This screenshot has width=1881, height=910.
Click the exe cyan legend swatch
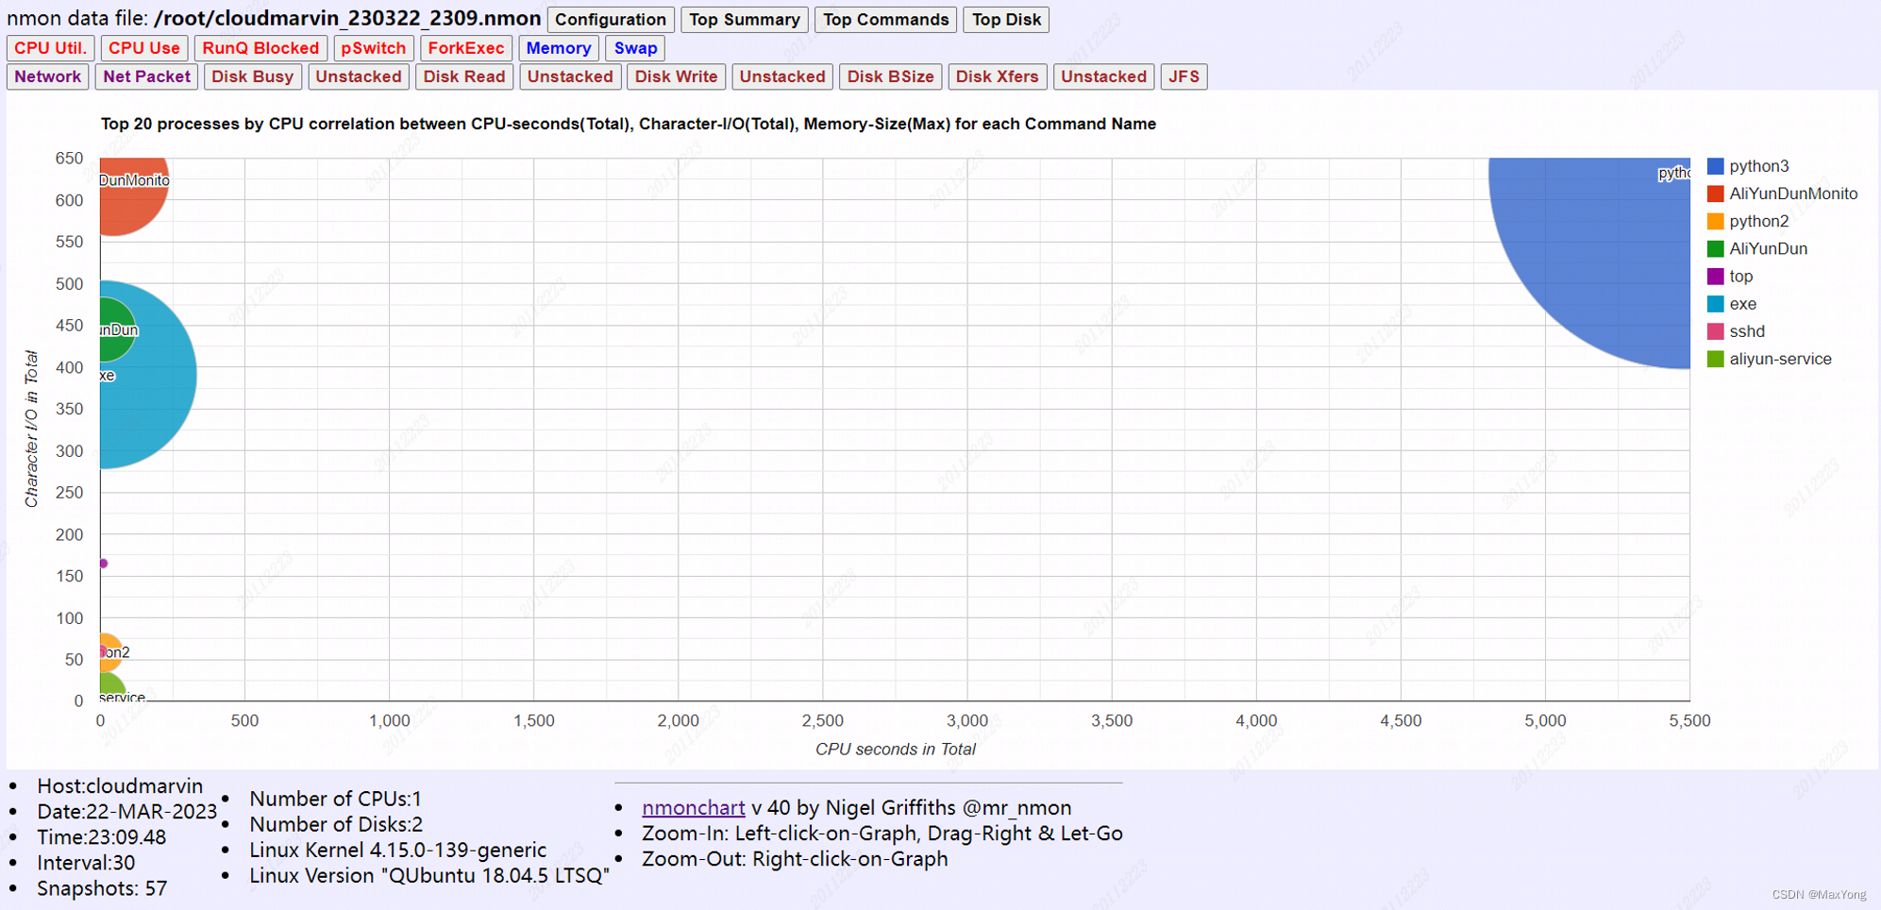click(x=1716, y=304)
